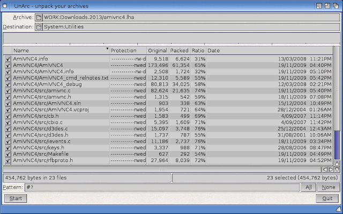Click the window depth gadget in title bar
The image size is (343, 214).
tap(336, 5)
